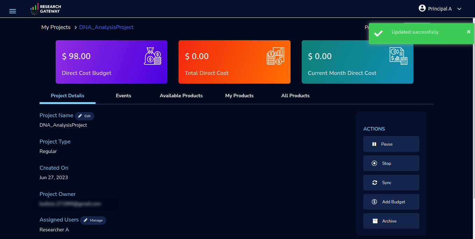Click the ACTIONS panel heading
The image size is (475, 239).
pyautogui.click(x=374, y=129)
